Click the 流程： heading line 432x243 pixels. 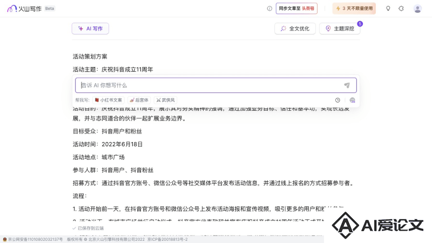click(x=80, y=196)
